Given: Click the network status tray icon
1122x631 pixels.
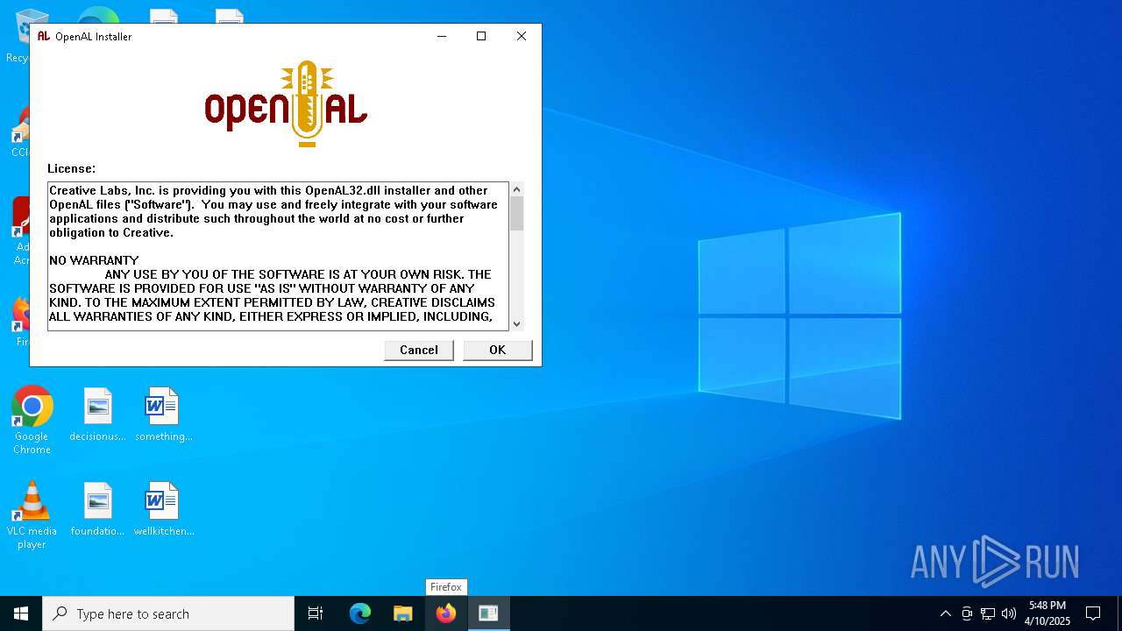Looking at the screenshot, I should click(x=988, y=613).
